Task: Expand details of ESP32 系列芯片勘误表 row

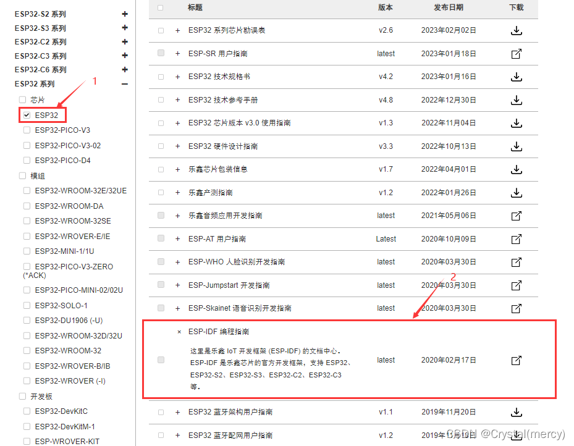Action: click(177, 30)
